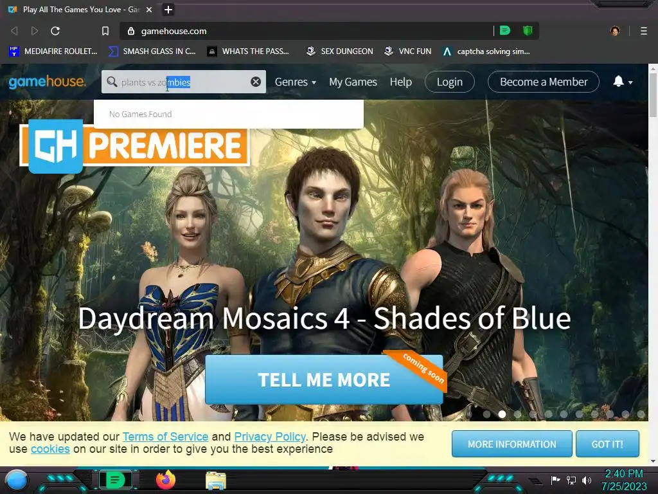Image resolution: width=658 pixels, height=494 pixels.
Task: Click the No Games Found result text
Action: (x=141, y=114)
